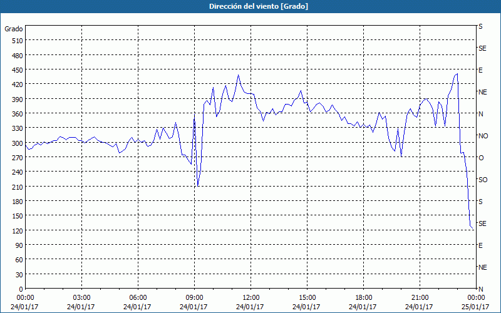The image size is (501, 313).
Task: Select the 270 degree axis label
Action: [x=18, y=158]
